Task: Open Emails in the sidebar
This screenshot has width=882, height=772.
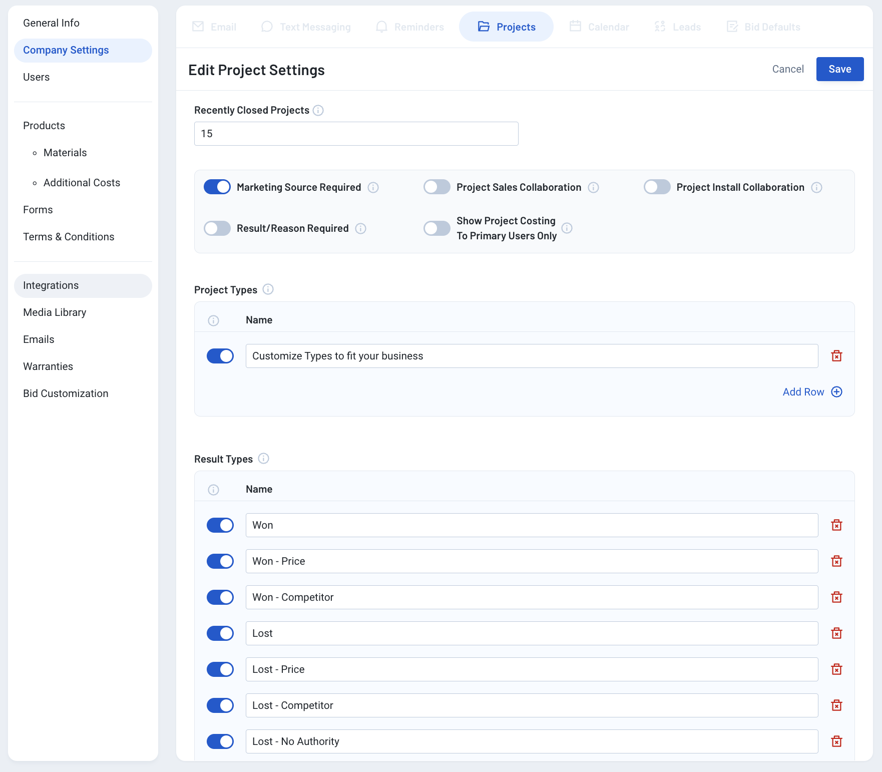Action: [39, 339]
